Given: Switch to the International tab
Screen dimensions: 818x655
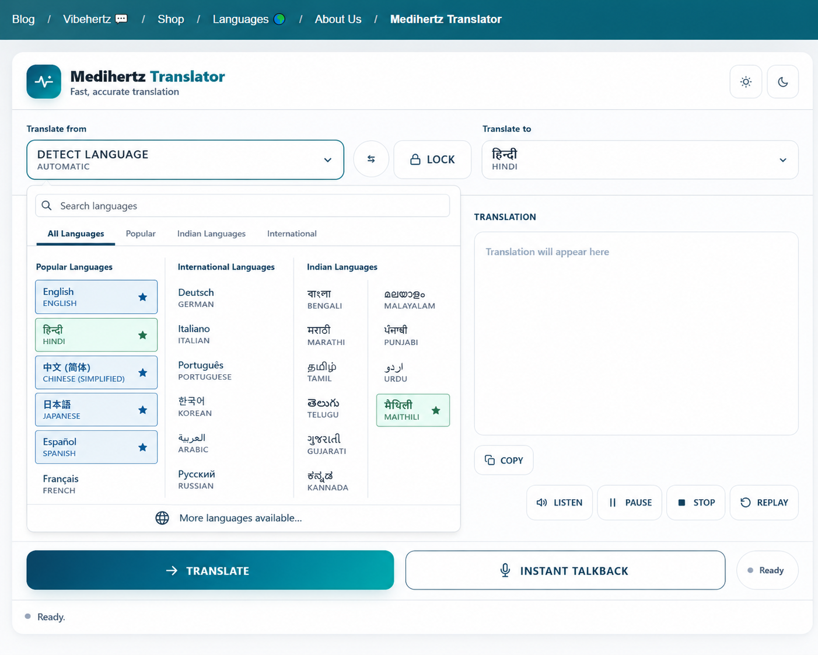Looking at the screenshot, I should pyautogui.click(x=292, y=234).
